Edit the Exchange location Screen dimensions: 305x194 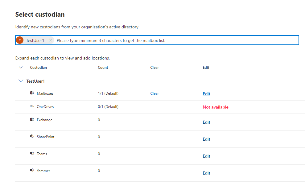(206, 122)
